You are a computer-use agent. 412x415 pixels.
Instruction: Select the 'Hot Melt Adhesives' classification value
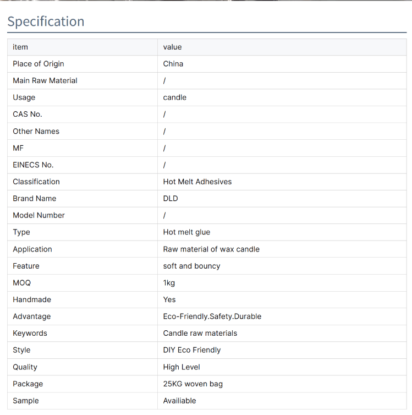(197, 182)
